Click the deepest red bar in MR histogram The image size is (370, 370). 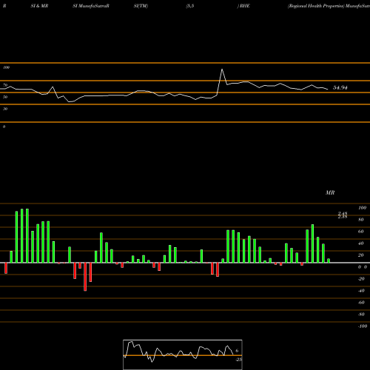pyautogui.click(x=85, y=277)
